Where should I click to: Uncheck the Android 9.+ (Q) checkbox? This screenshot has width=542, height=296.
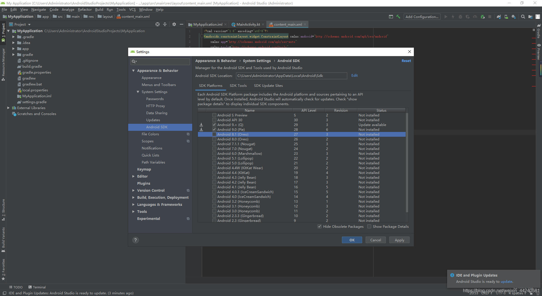pyautogui.click(x=214, y=125)
